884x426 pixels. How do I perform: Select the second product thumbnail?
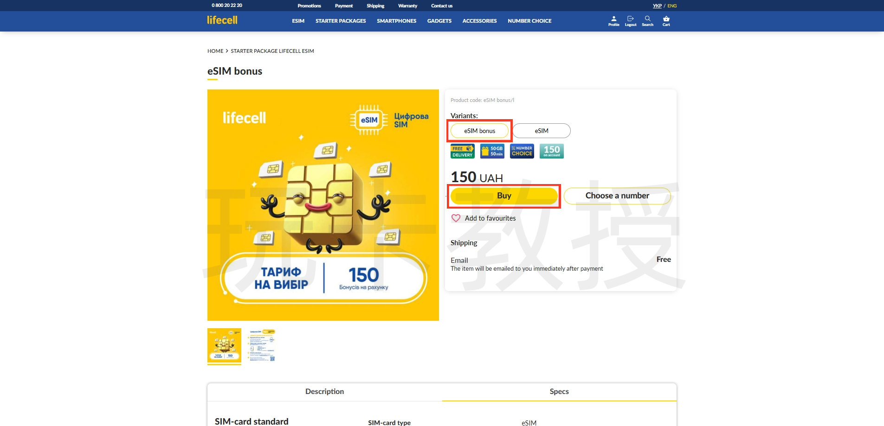coord(262,345)
